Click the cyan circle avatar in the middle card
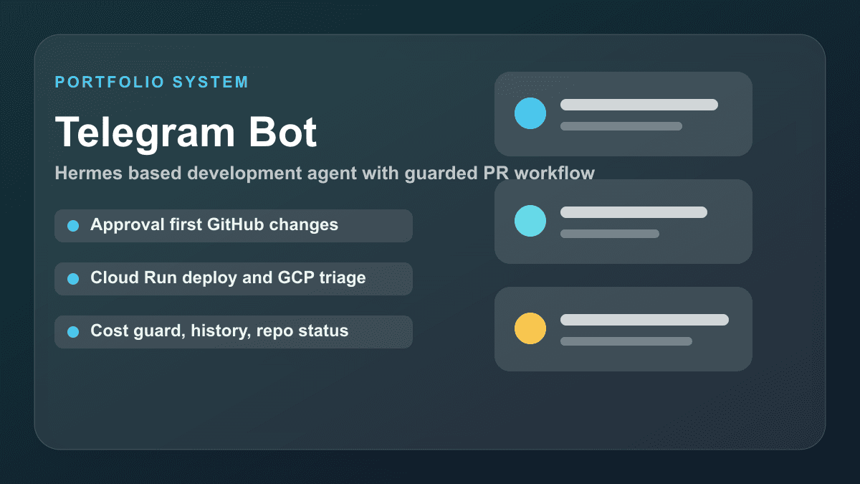This screenshot has height=484, width=860. coord(530,221)
